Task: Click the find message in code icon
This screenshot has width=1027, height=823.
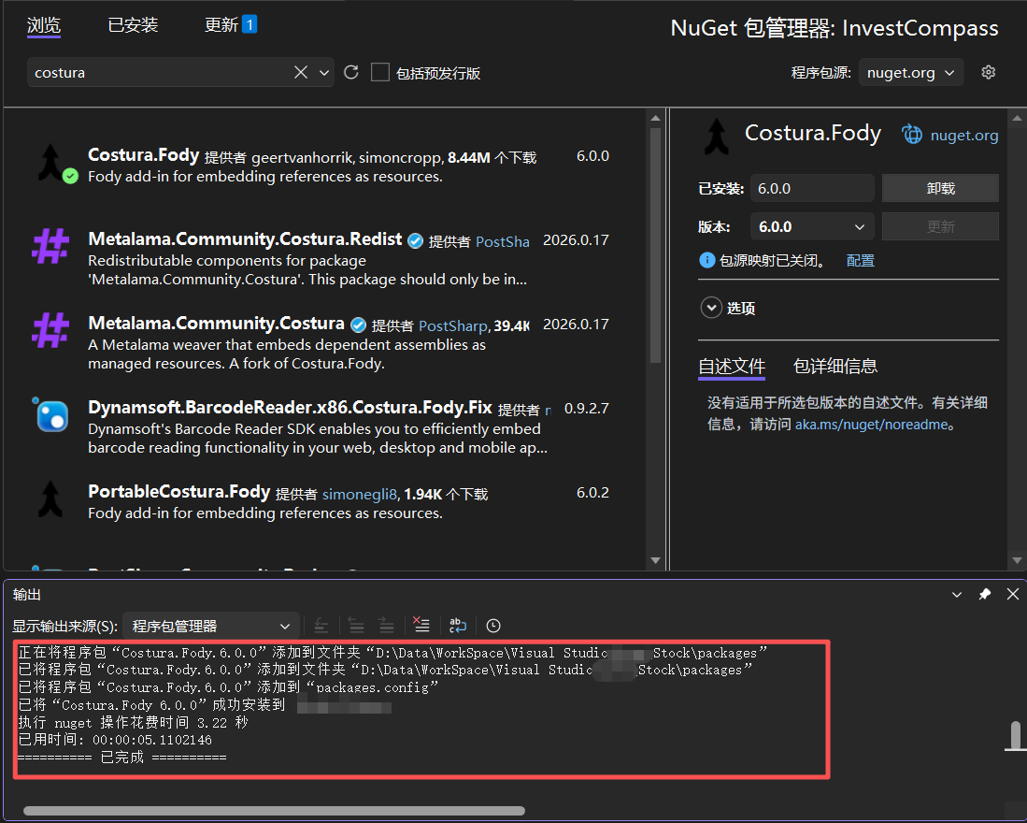Action: [x=321, y=626]
